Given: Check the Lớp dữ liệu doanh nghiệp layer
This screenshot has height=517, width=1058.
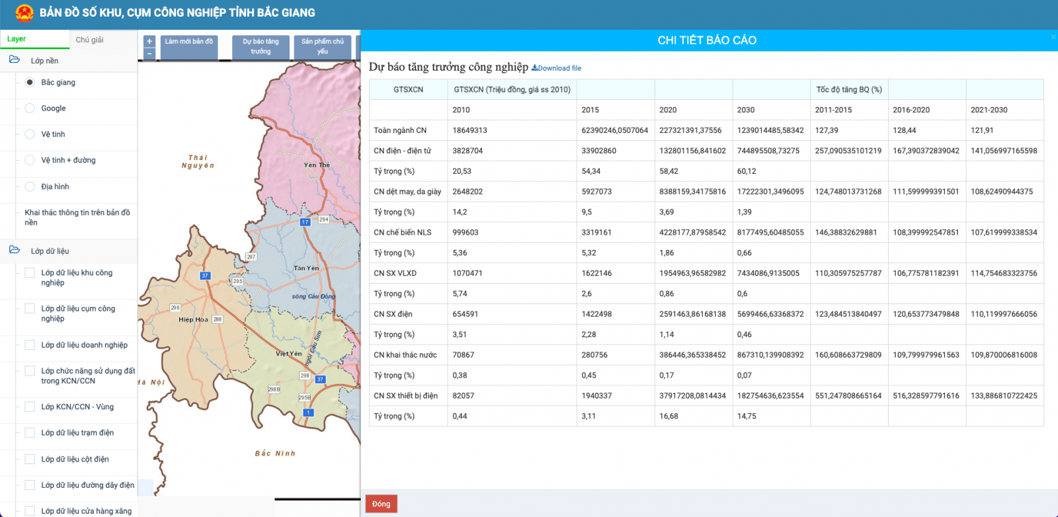Looking at the screenshot, I should [30, 345].
